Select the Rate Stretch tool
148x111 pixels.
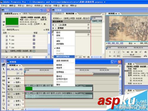[4, 84]
